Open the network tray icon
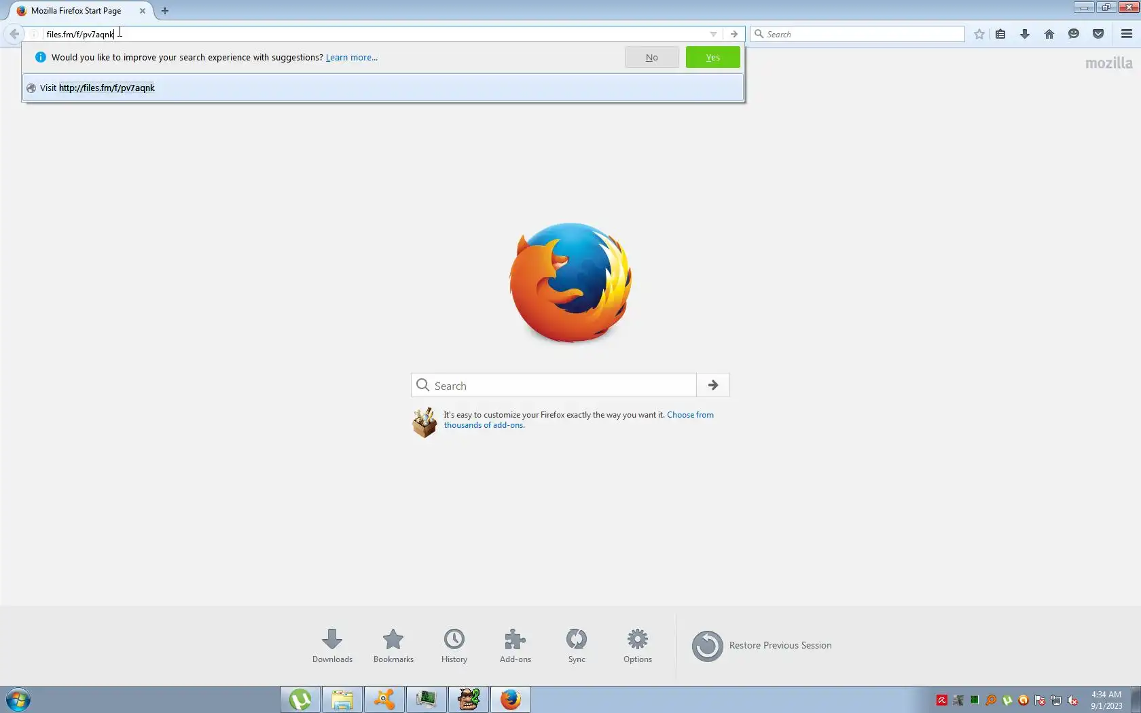This screenshot has height=713, width=1141. (1056, 700)
